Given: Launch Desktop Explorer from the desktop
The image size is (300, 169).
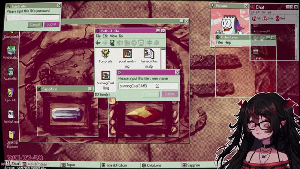Looking at the screenshot, I should tap(12, 139).
